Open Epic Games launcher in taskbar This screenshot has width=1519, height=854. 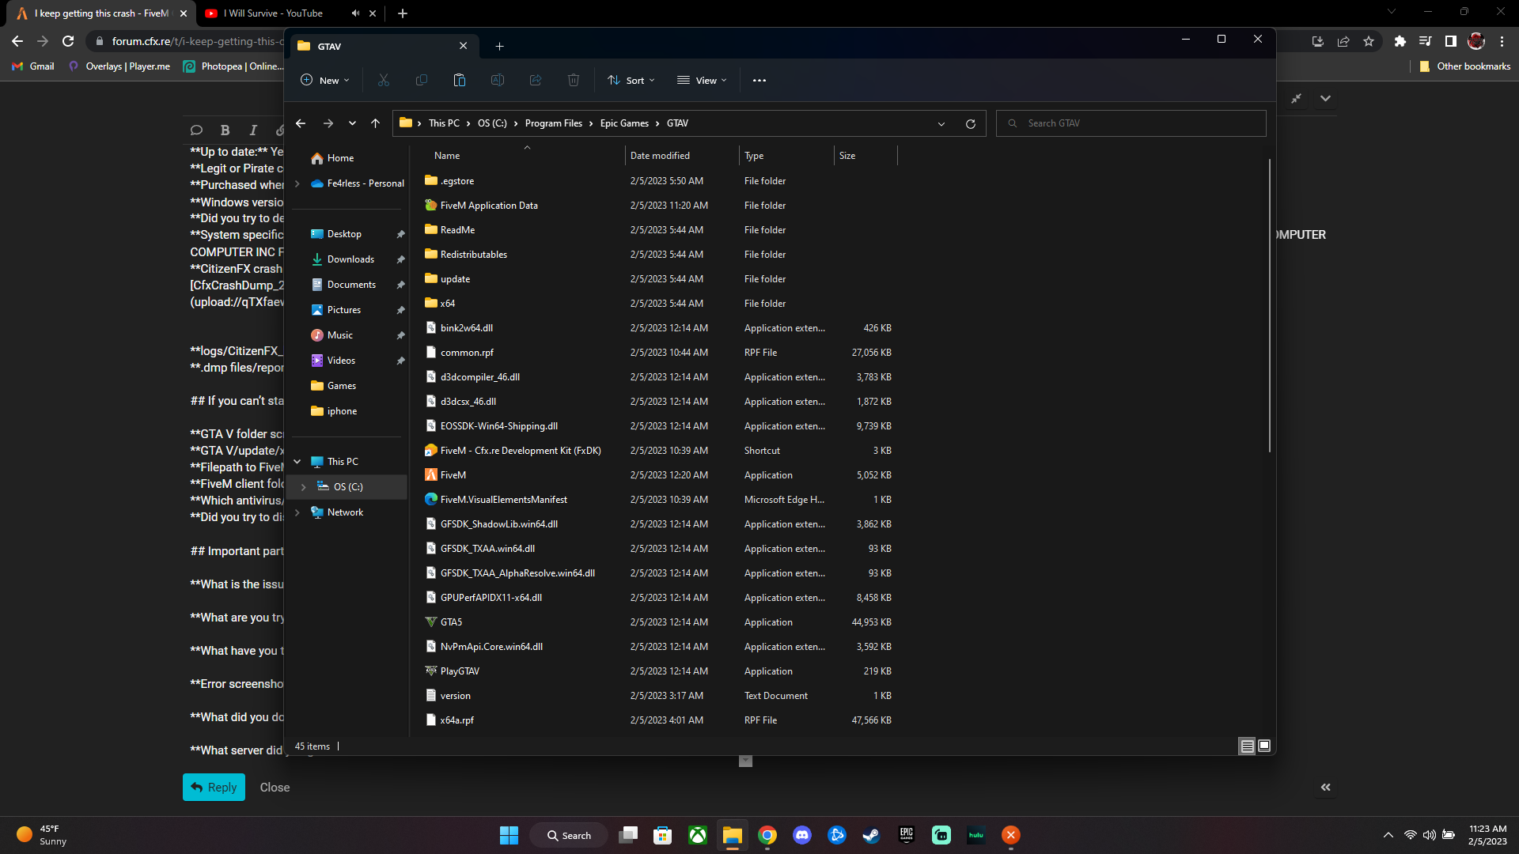(907, 835)
